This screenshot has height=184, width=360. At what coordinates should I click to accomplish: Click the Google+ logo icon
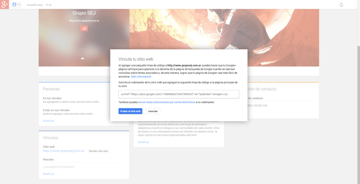[4, 4]
